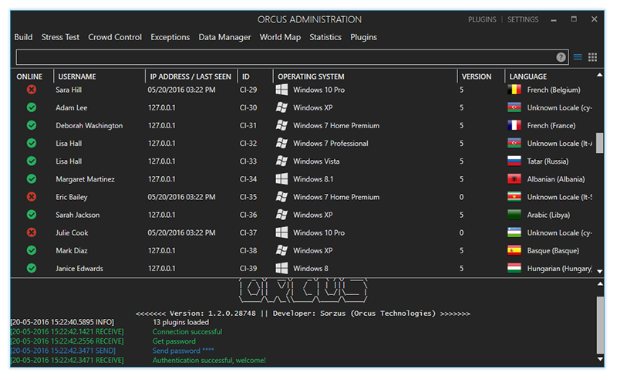The width and height of the screenshot is (617, 380).
Task: Click online status icon for Mark Diaz
Action: pos(32,250)
